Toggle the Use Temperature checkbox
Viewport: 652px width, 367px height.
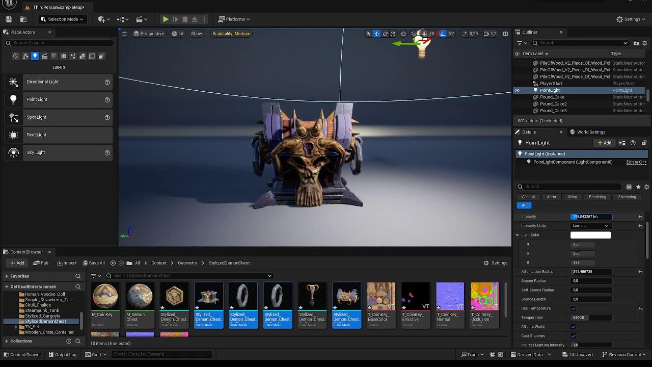(x=573, y=308)
